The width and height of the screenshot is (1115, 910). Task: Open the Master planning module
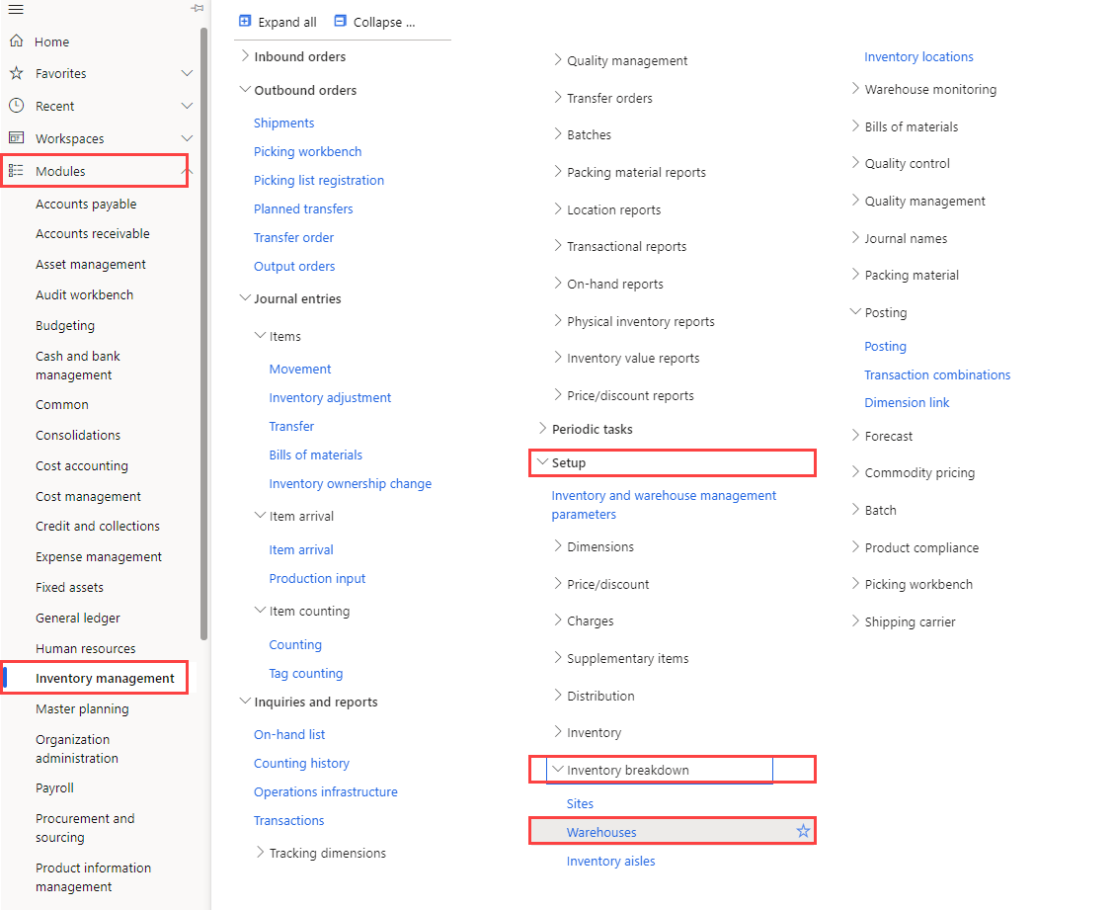tap(83, 708)
